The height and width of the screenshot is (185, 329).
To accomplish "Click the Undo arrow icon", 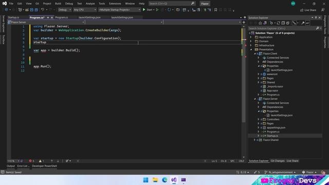I will click(x=43, y=10).
